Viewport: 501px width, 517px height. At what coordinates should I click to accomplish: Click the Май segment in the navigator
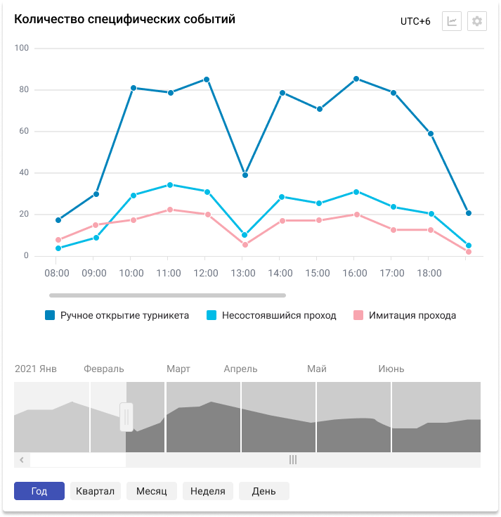click(x=353, y=417)
